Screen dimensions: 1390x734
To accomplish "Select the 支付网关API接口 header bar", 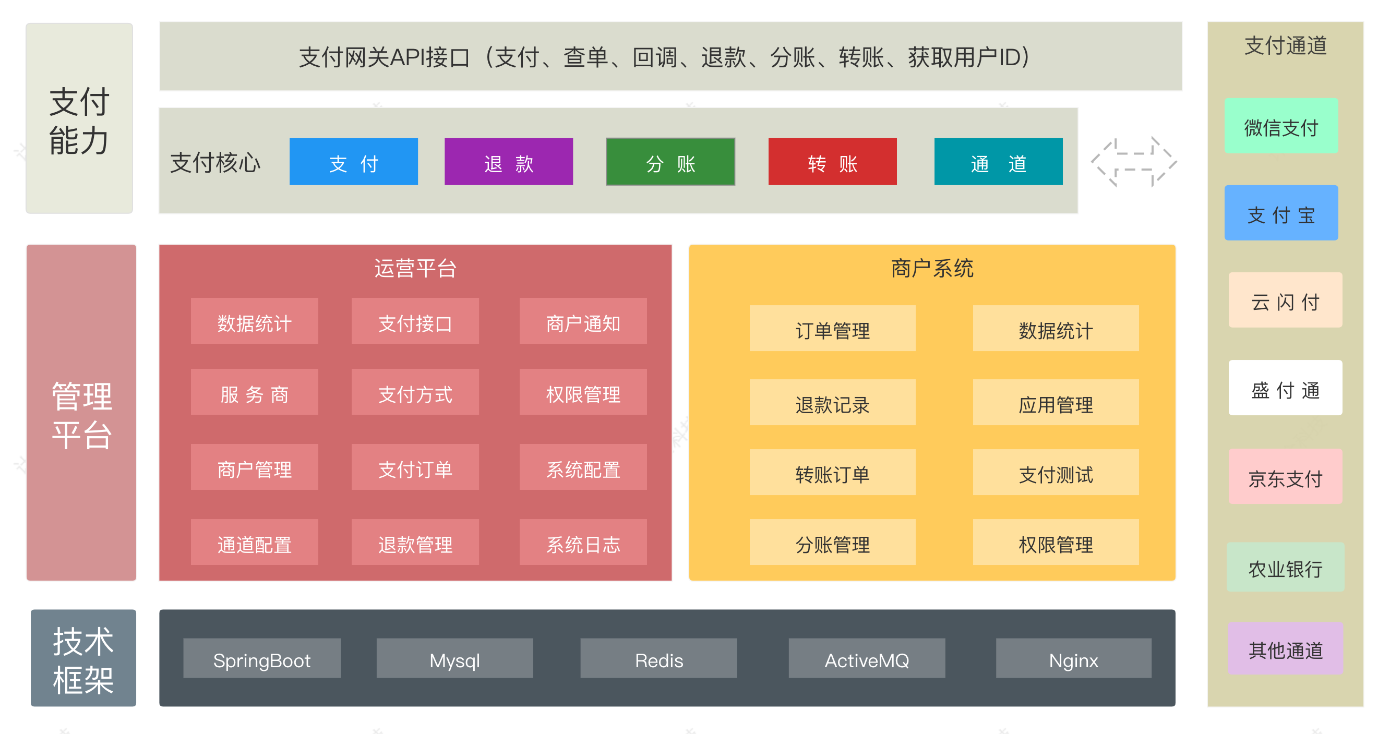I will [x=670, y=57].
